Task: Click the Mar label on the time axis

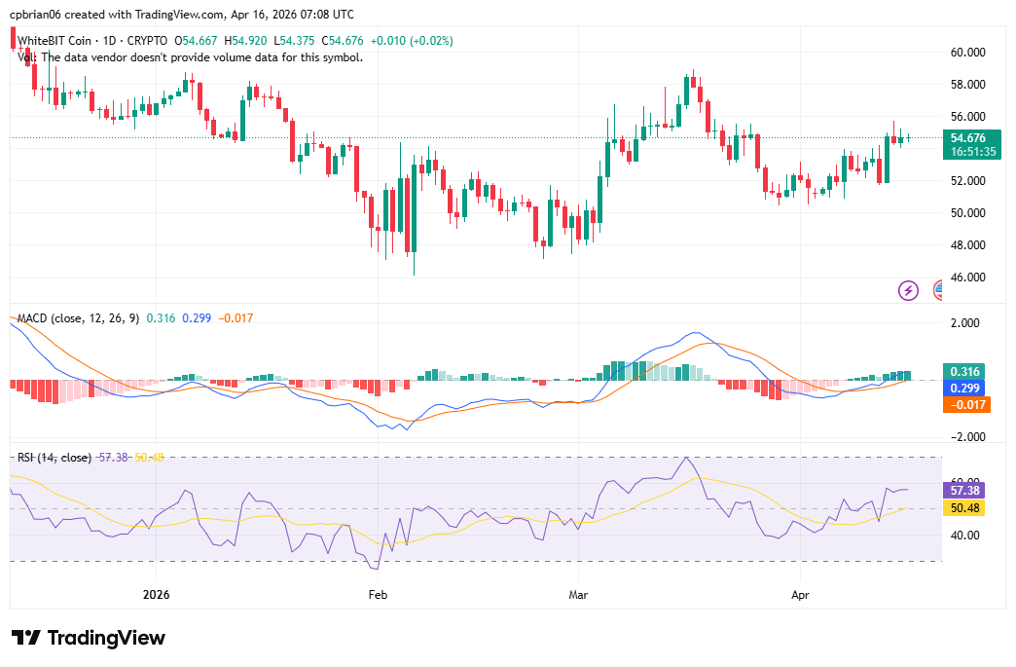Action: click(579, 594)
